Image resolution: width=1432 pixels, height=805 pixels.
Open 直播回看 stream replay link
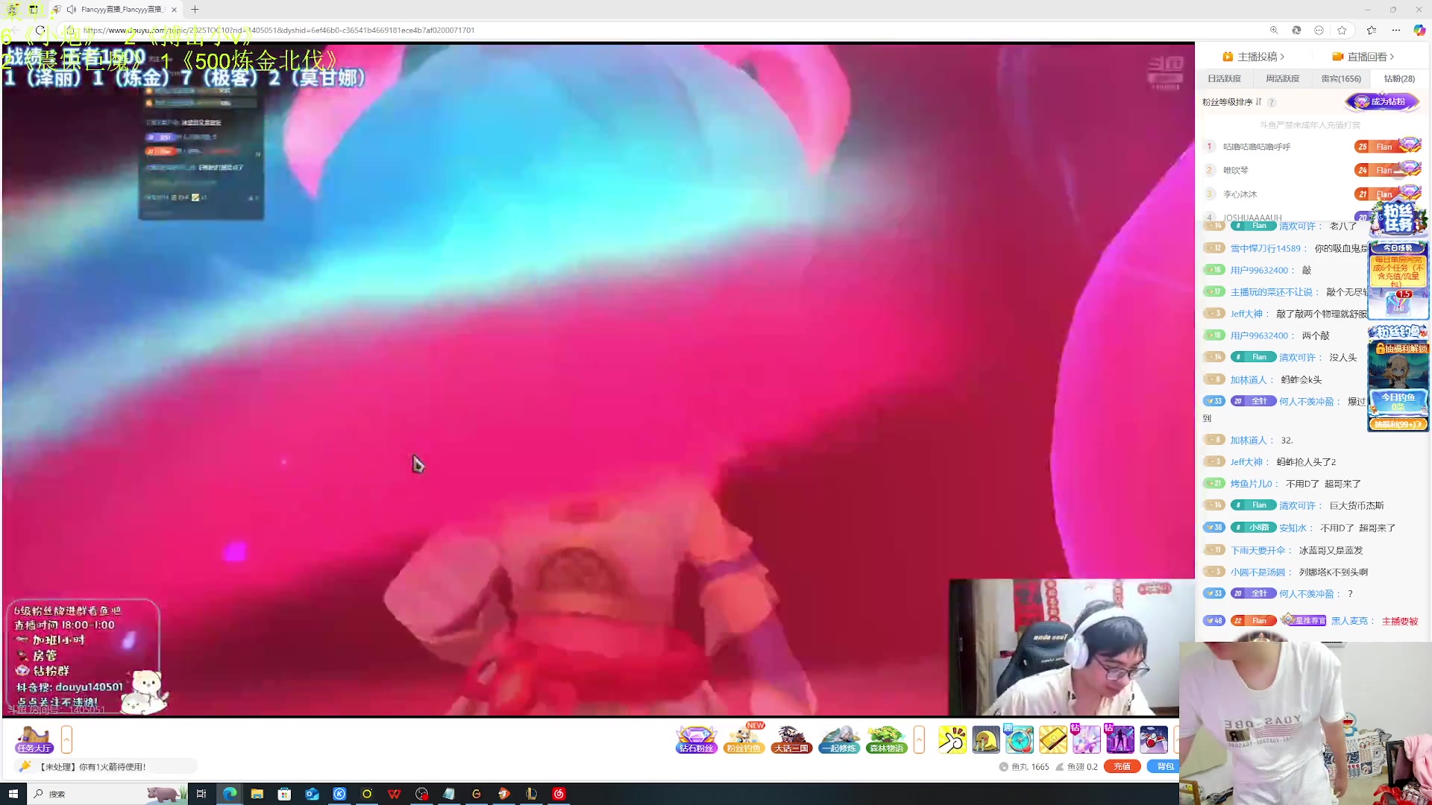(1363, 57)
